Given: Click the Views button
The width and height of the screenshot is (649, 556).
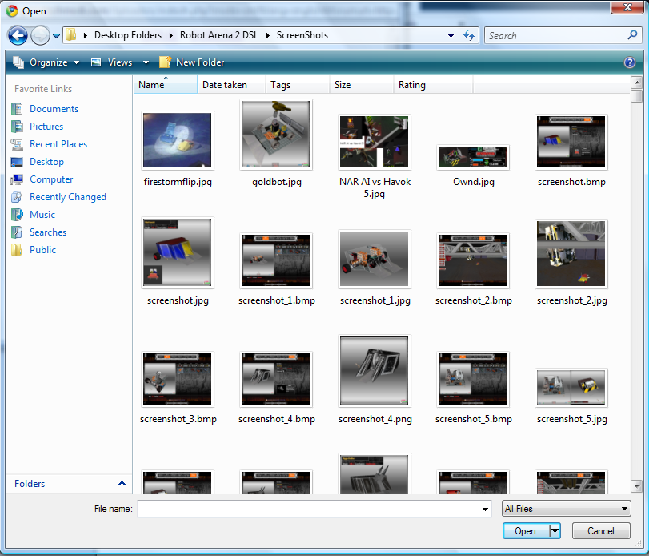Looking at the screenshot, I should pyautogui.click(x=112, y=62).
